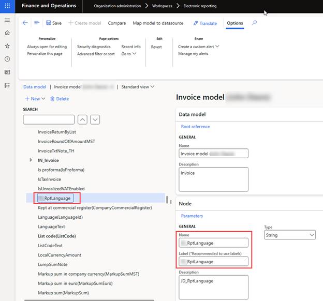Screen dimensions: 323x301
Task: Expand the IN_Invoice tree node
Action: pos(31,160)
